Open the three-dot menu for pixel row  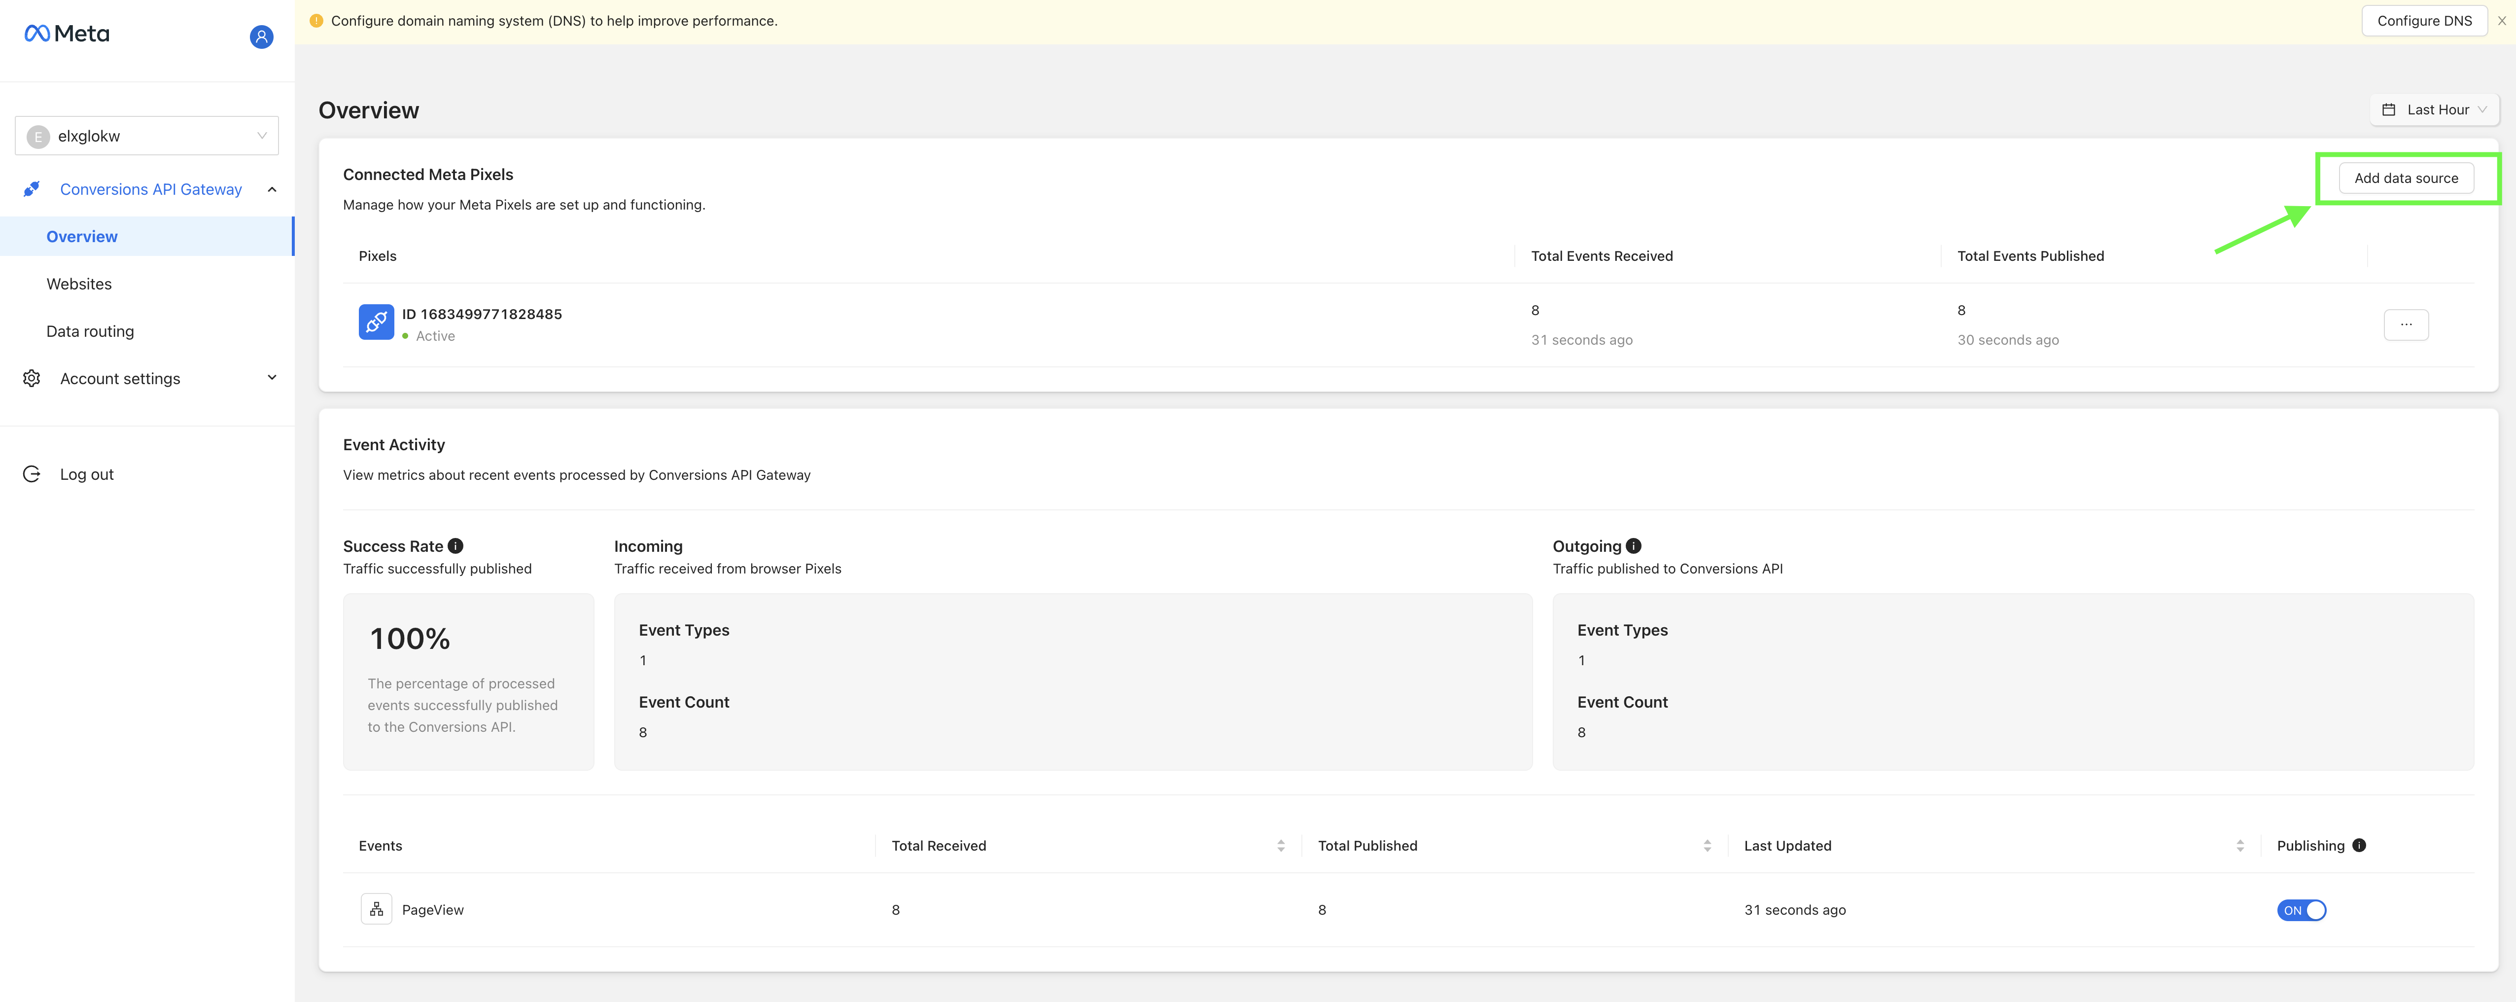[x=2406, y=324]
